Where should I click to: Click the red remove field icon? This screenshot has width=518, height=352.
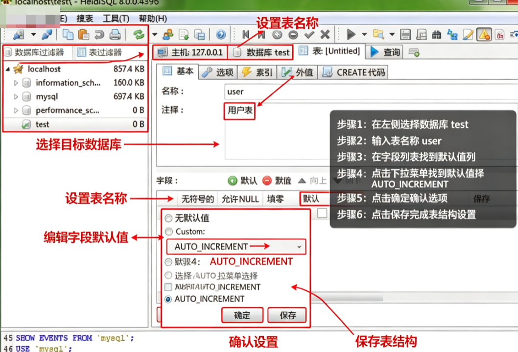[267, 181]
